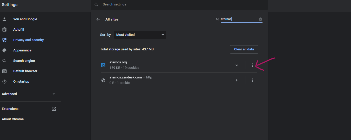The image size is (351, 140).
Task: Open On startup settings section
Action: [x=21, y=82]
